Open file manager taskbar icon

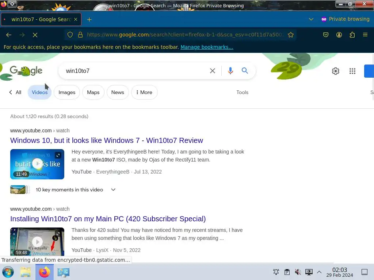(26, 272)
